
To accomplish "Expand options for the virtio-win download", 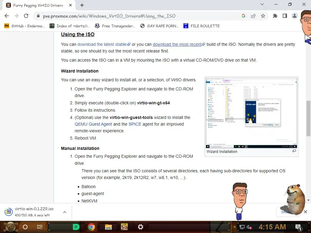I will [x=65, y=212].
